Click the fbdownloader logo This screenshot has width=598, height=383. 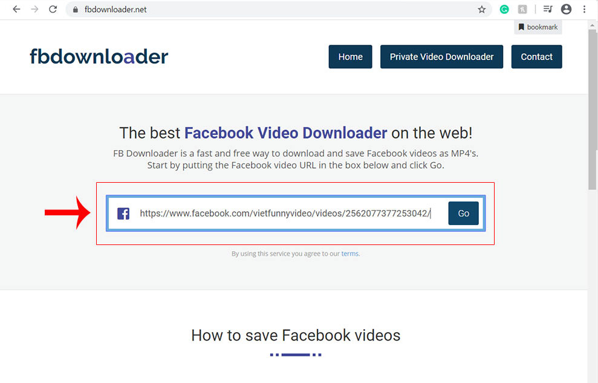tap(99, 56)
